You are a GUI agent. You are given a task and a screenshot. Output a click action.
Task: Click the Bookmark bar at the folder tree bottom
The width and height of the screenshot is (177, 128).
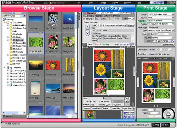[14, 116]
